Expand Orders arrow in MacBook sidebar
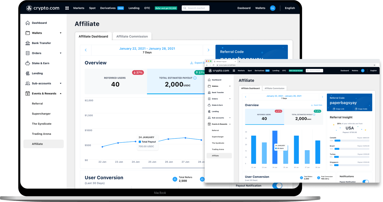 coord(60,53)
